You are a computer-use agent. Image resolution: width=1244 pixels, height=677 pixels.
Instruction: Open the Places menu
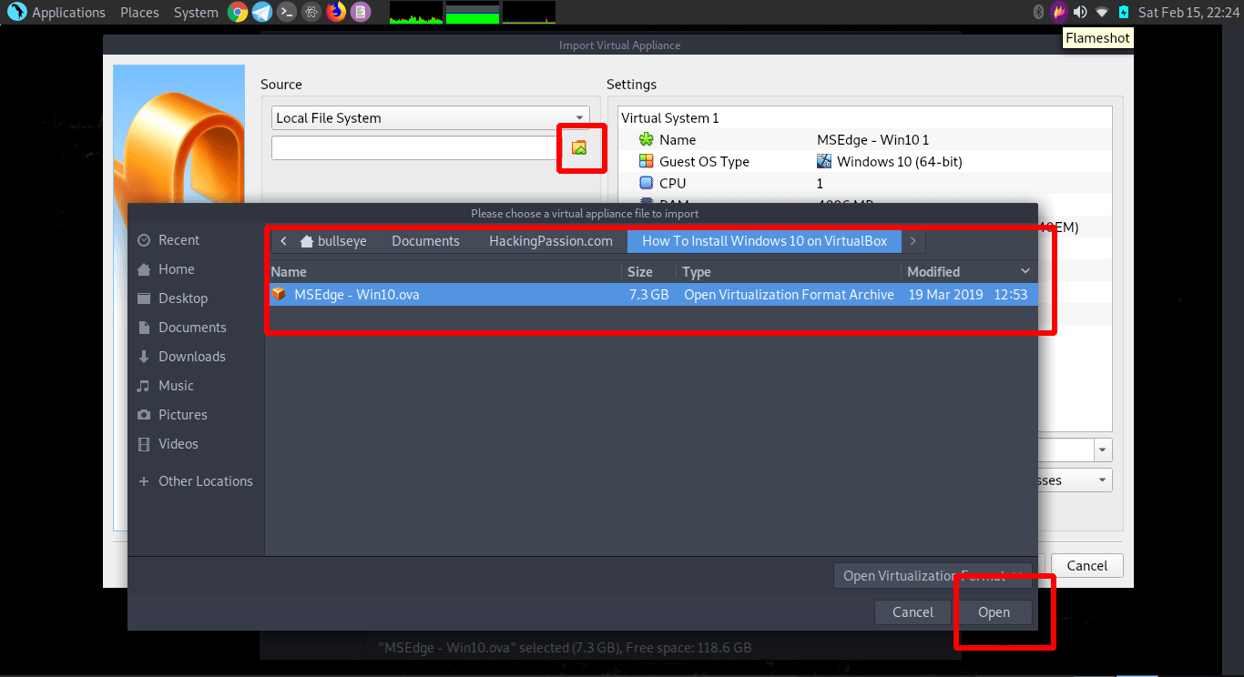(x=139, y=12)
